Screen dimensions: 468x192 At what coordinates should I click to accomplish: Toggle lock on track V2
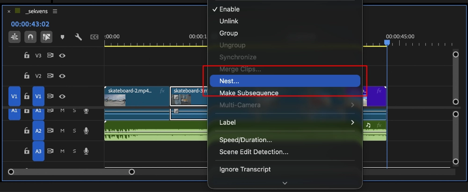click(27, 76)
